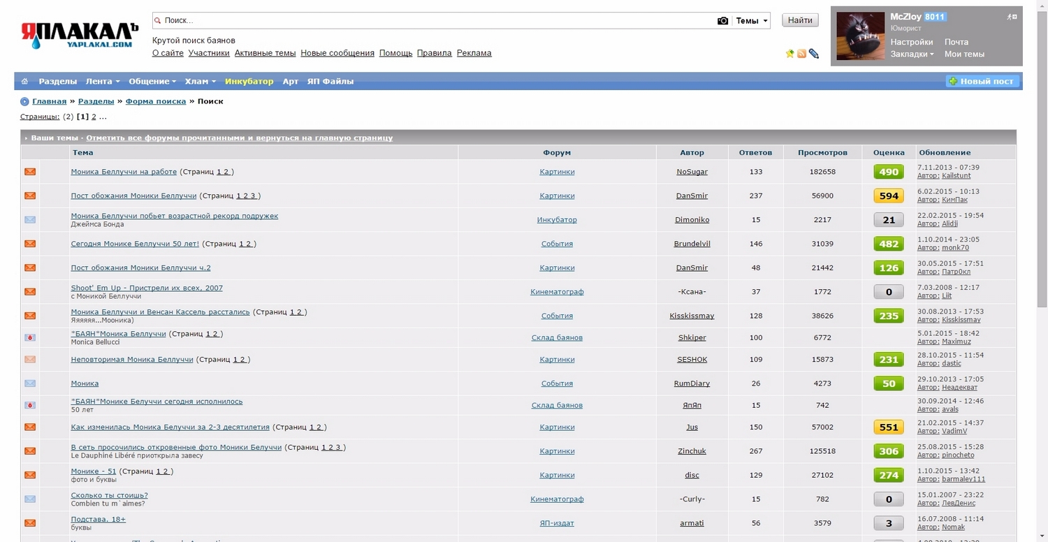The width and height of the screenshot is (1048, 542).
Task: Click envelope icon for Shoot' Em Up topic
Action: (30, 292)
